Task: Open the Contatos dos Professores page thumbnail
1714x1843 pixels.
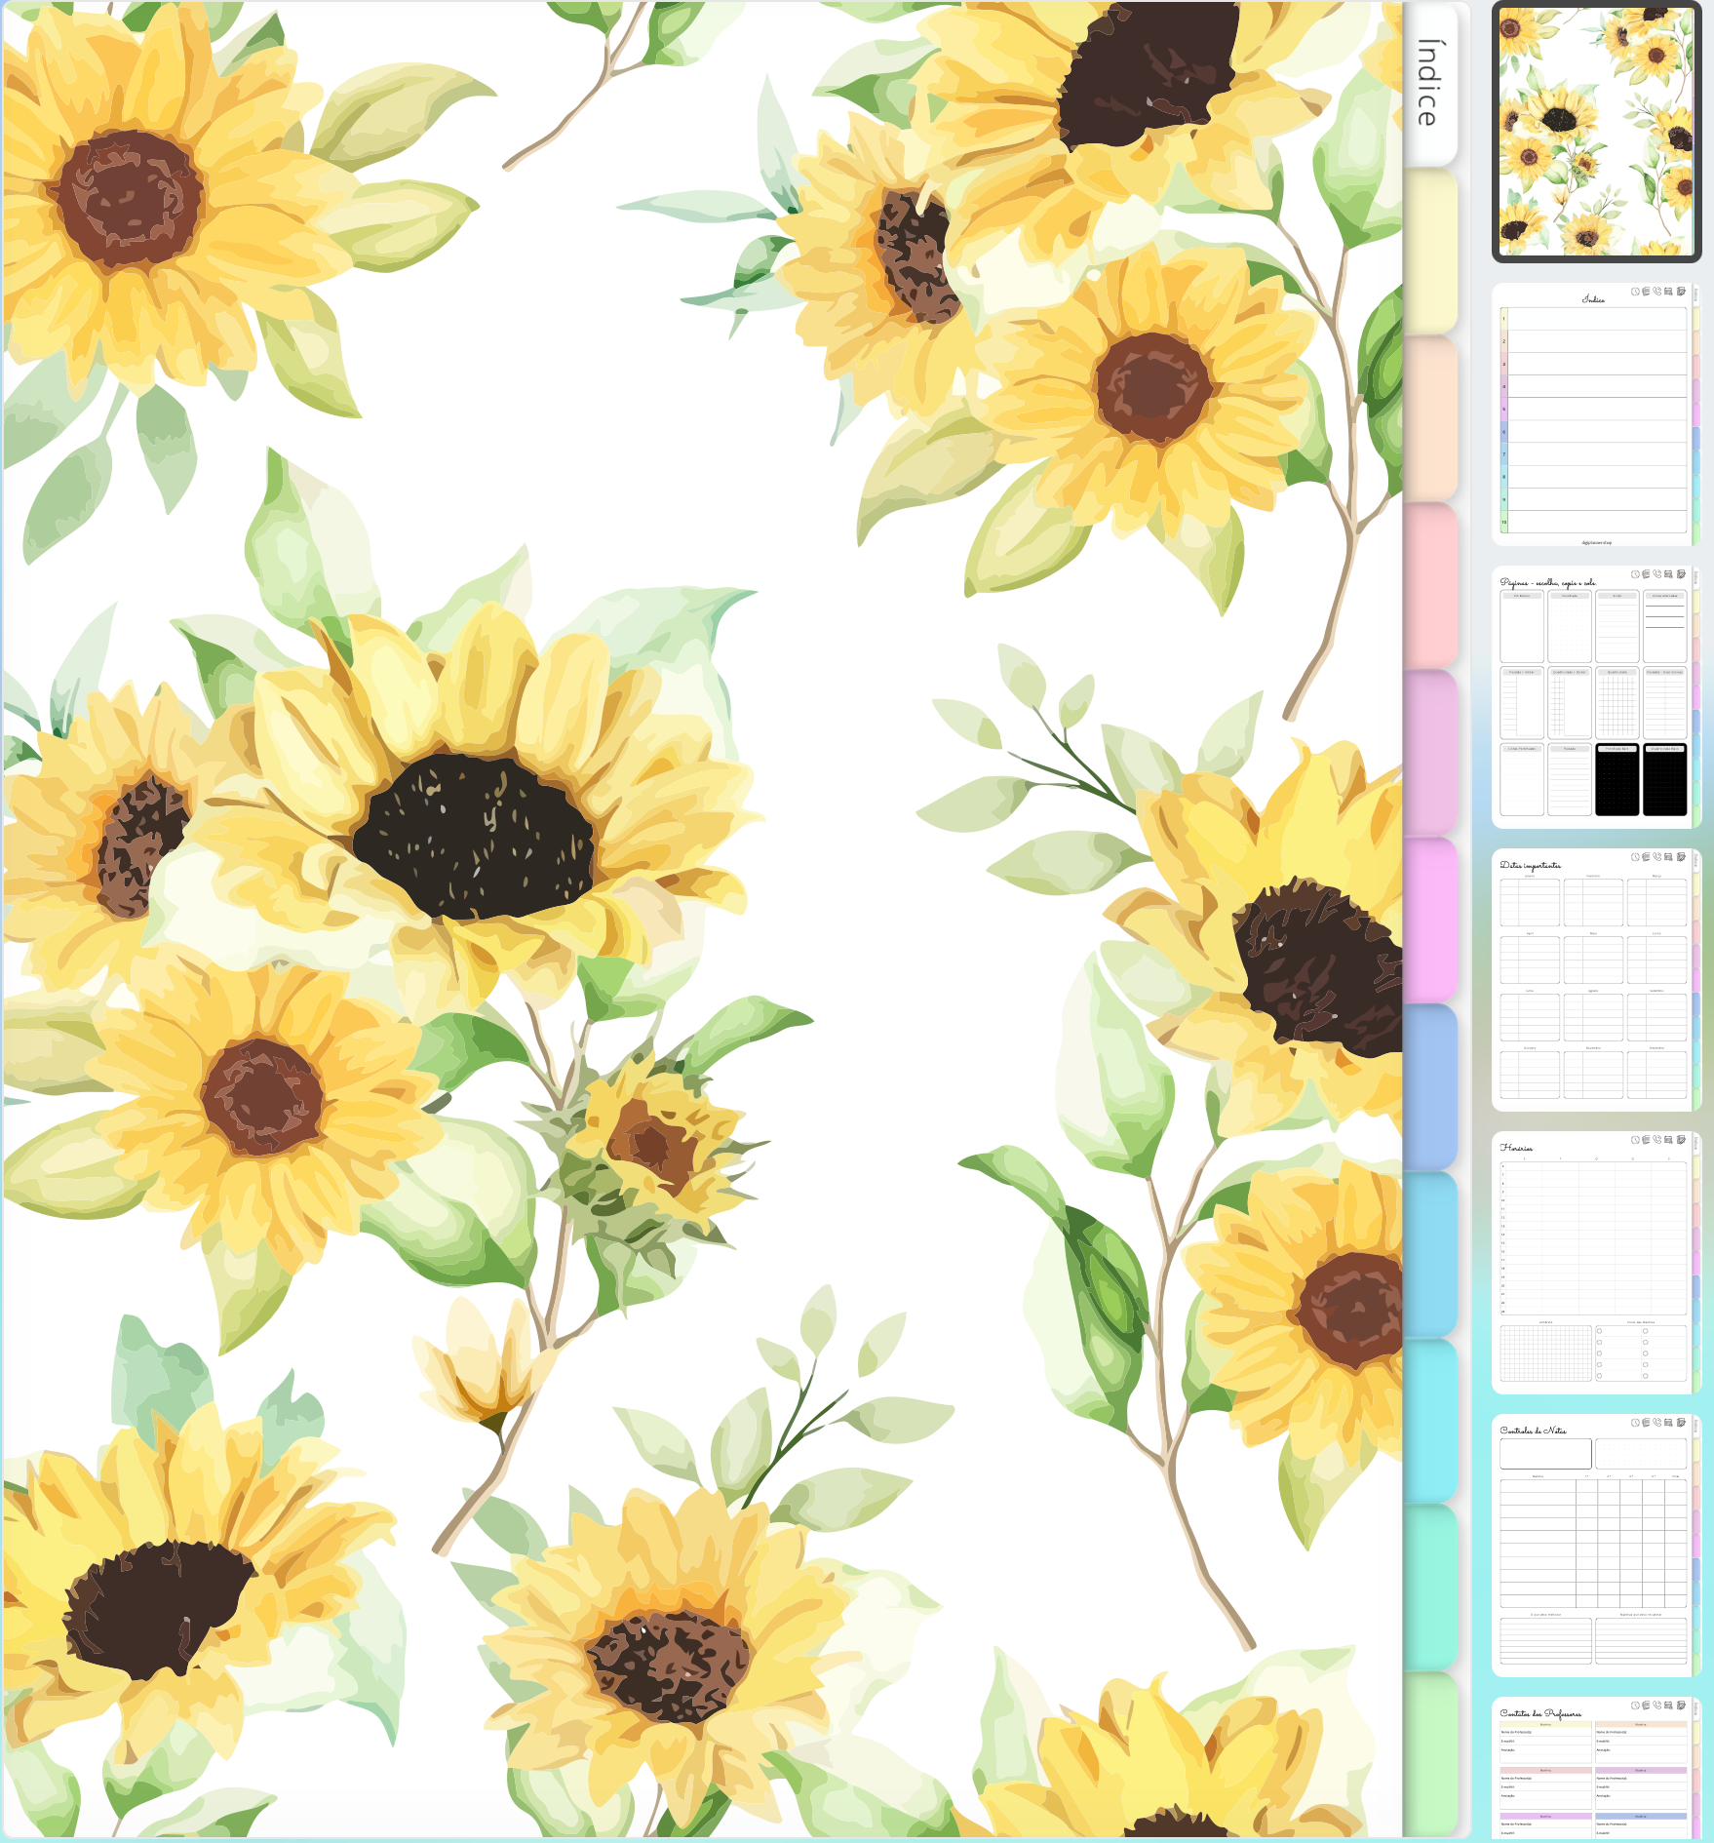Action: tap(1594, 1770)
